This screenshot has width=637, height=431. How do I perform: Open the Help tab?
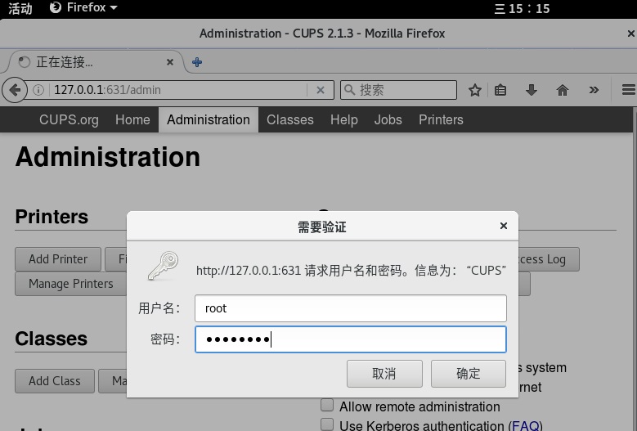(x=343, y=120)
